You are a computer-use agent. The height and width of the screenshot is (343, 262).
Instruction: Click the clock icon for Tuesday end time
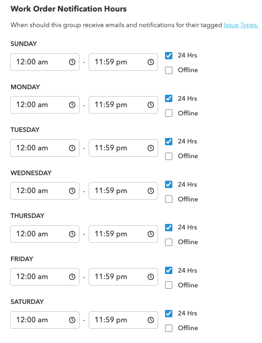pyautogui.click(x=150, y=148)
